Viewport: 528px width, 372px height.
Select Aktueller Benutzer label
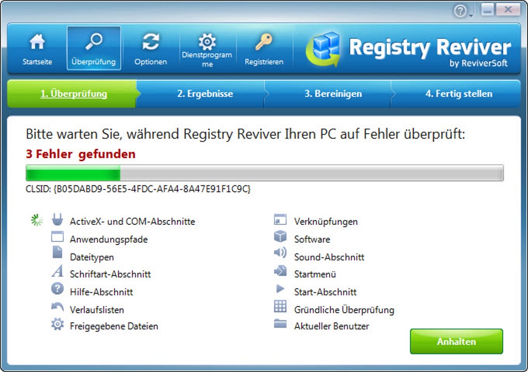pos(332,326)
